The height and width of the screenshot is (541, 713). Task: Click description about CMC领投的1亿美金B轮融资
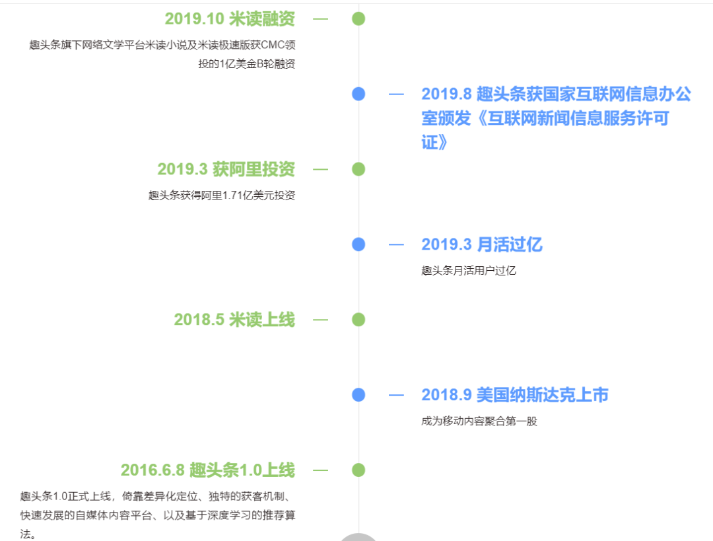click(x=162, y=54)
